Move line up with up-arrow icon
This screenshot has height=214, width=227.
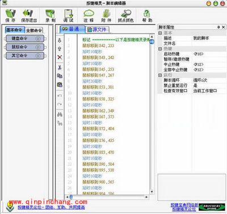click(60, 49)
